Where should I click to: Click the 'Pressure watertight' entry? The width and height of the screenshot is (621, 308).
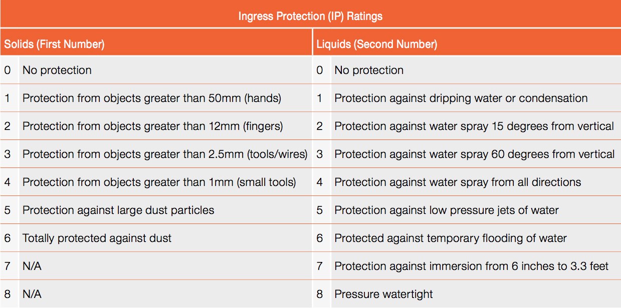pyautogui.click(x=383, y=294)
